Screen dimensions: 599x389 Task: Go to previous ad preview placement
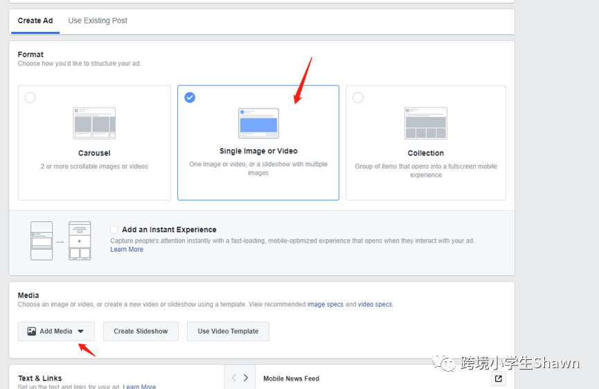point(234,378)
